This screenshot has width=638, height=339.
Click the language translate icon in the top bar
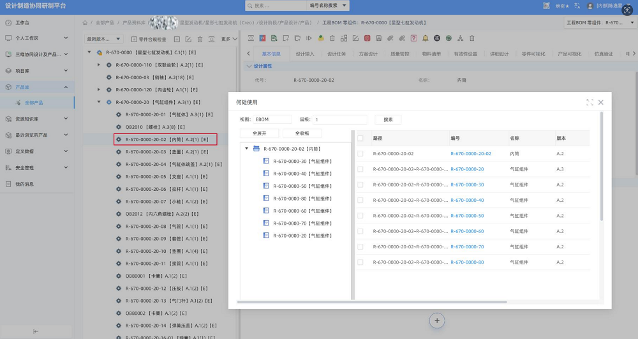[577, 6]
